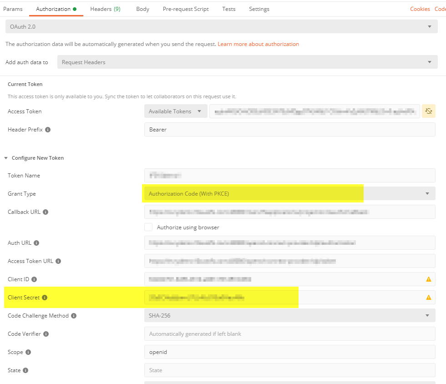Viewport: 446px width, 384px height.
Task: Click the info icon beside Access Token URL
Action: [59, 261]
